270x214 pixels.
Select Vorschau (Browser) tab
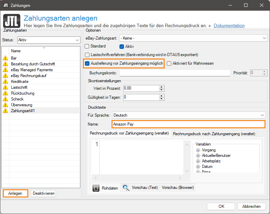[178, 188]
